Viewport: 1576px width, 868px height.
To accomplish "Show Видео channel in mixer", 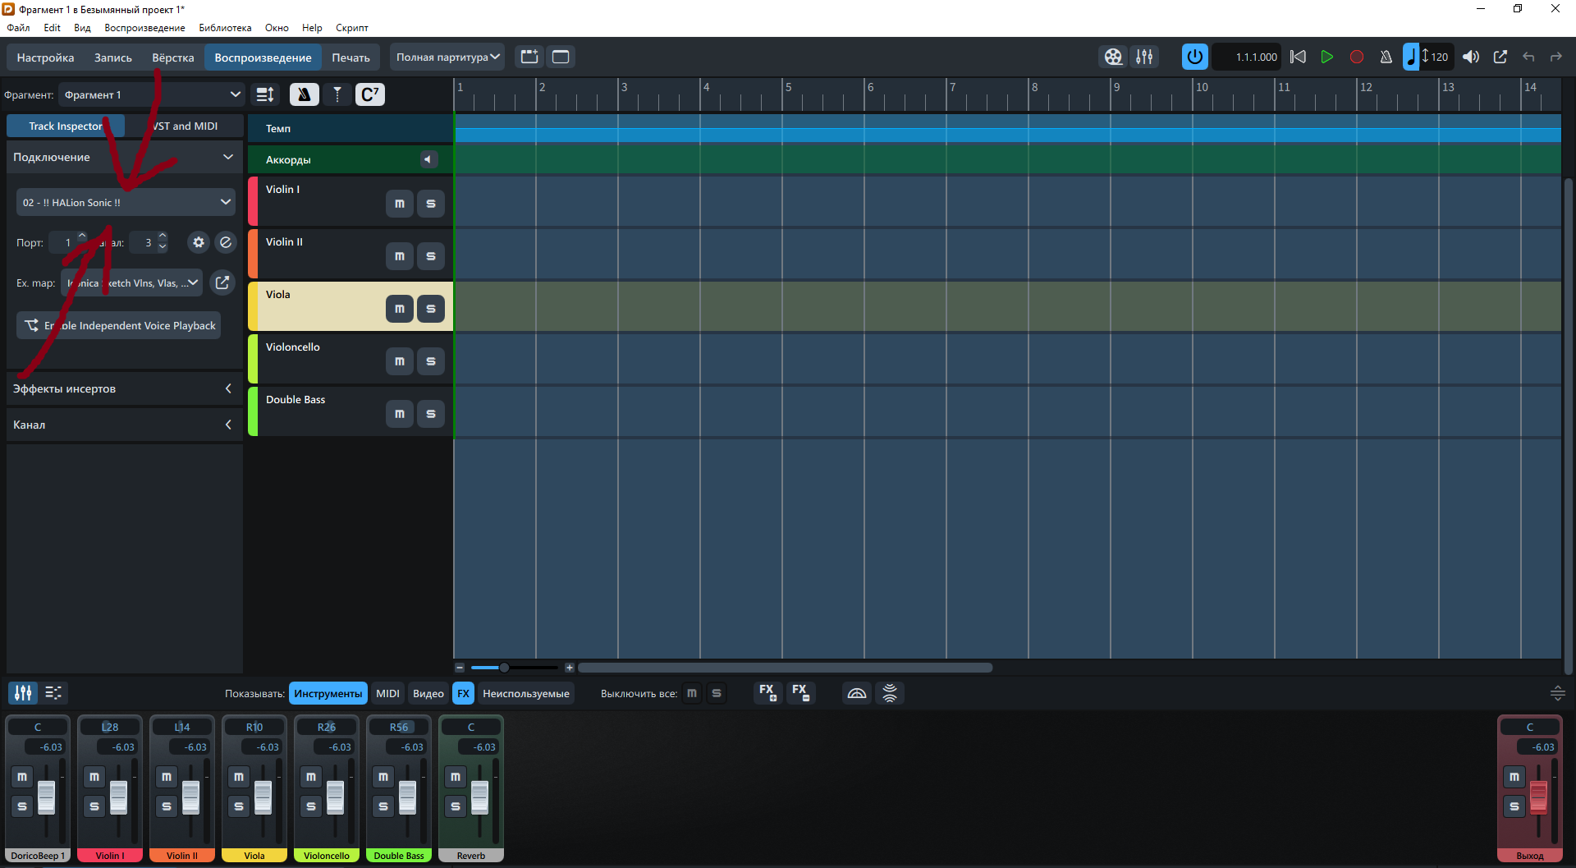I will tap(428, 693).
